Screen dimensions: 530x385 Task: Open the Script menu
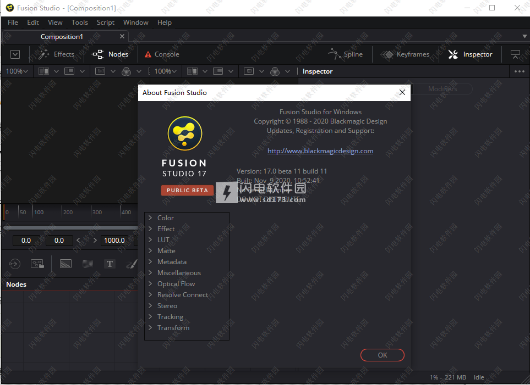106,23
